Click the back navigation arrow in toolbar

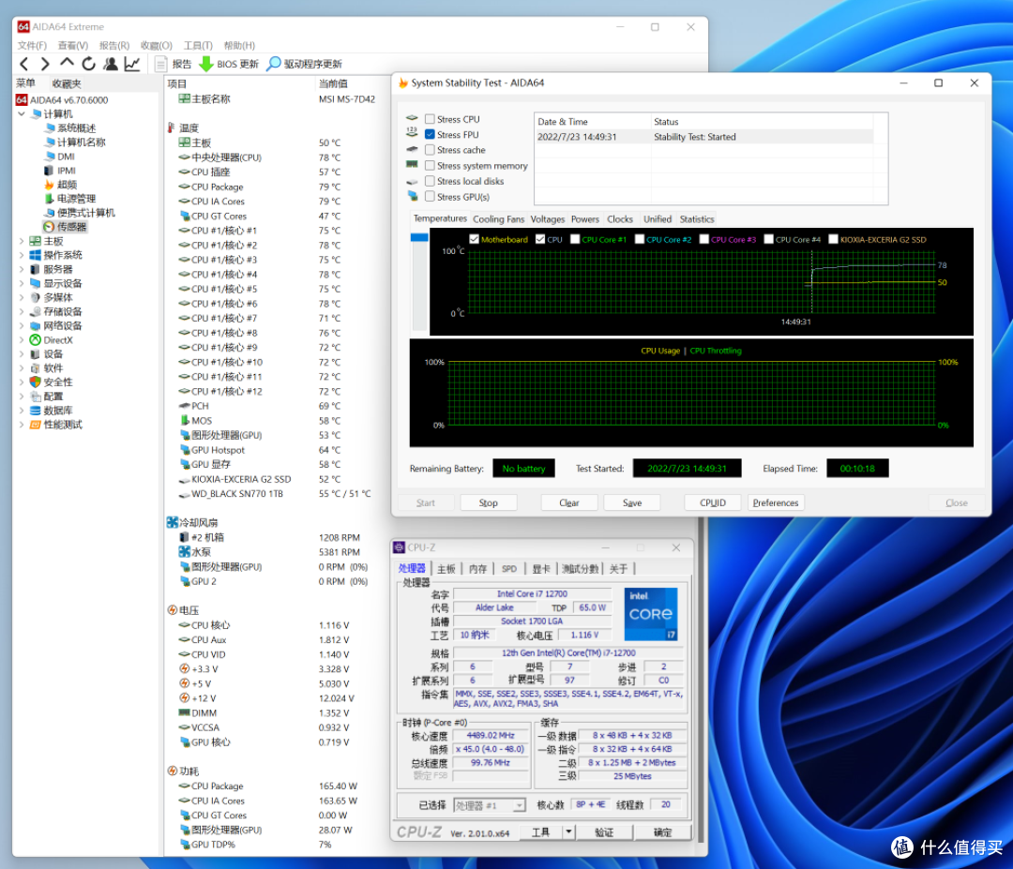pos(23,64)
